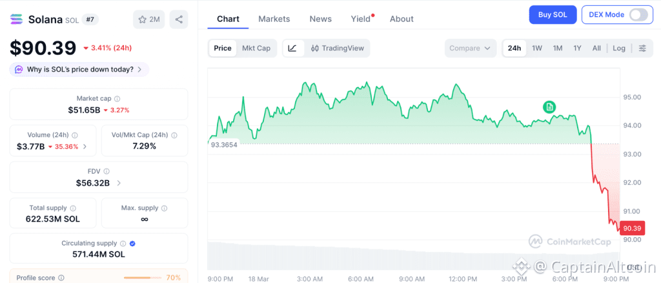Toggle Log scale on chart
Viewport: 661px width, 283px height.
point(619,48)
